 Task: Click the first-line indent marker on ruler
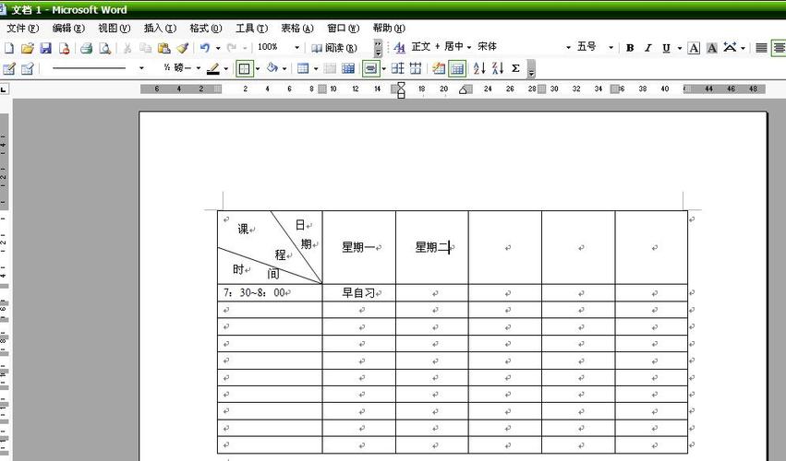click(401, 86)
